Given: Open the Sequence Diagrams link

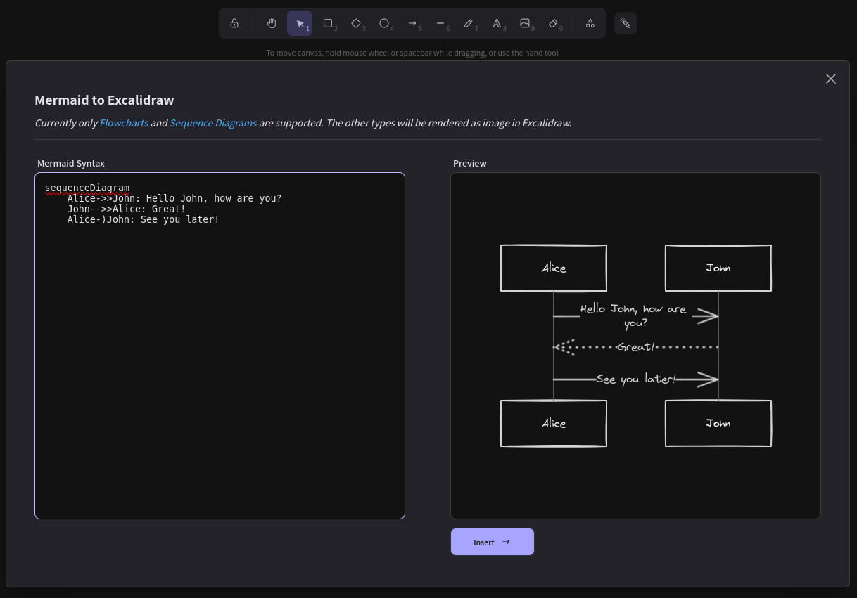Looking at the screenshot, I should pos(213,123).
